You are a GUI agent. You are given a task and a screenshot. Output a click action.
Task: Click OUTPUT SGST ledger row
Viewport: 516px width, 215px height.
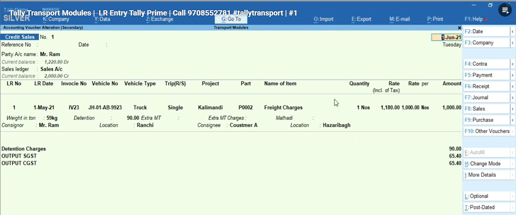[231, 156]
